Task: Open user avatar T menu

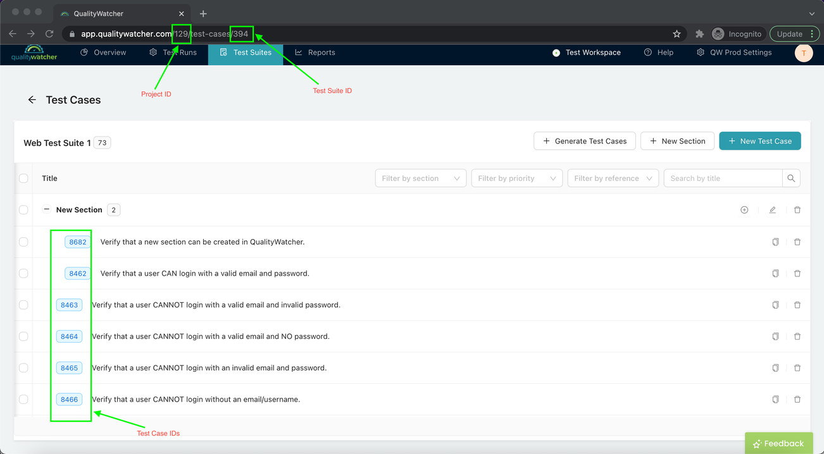Action: click(804, 53)
